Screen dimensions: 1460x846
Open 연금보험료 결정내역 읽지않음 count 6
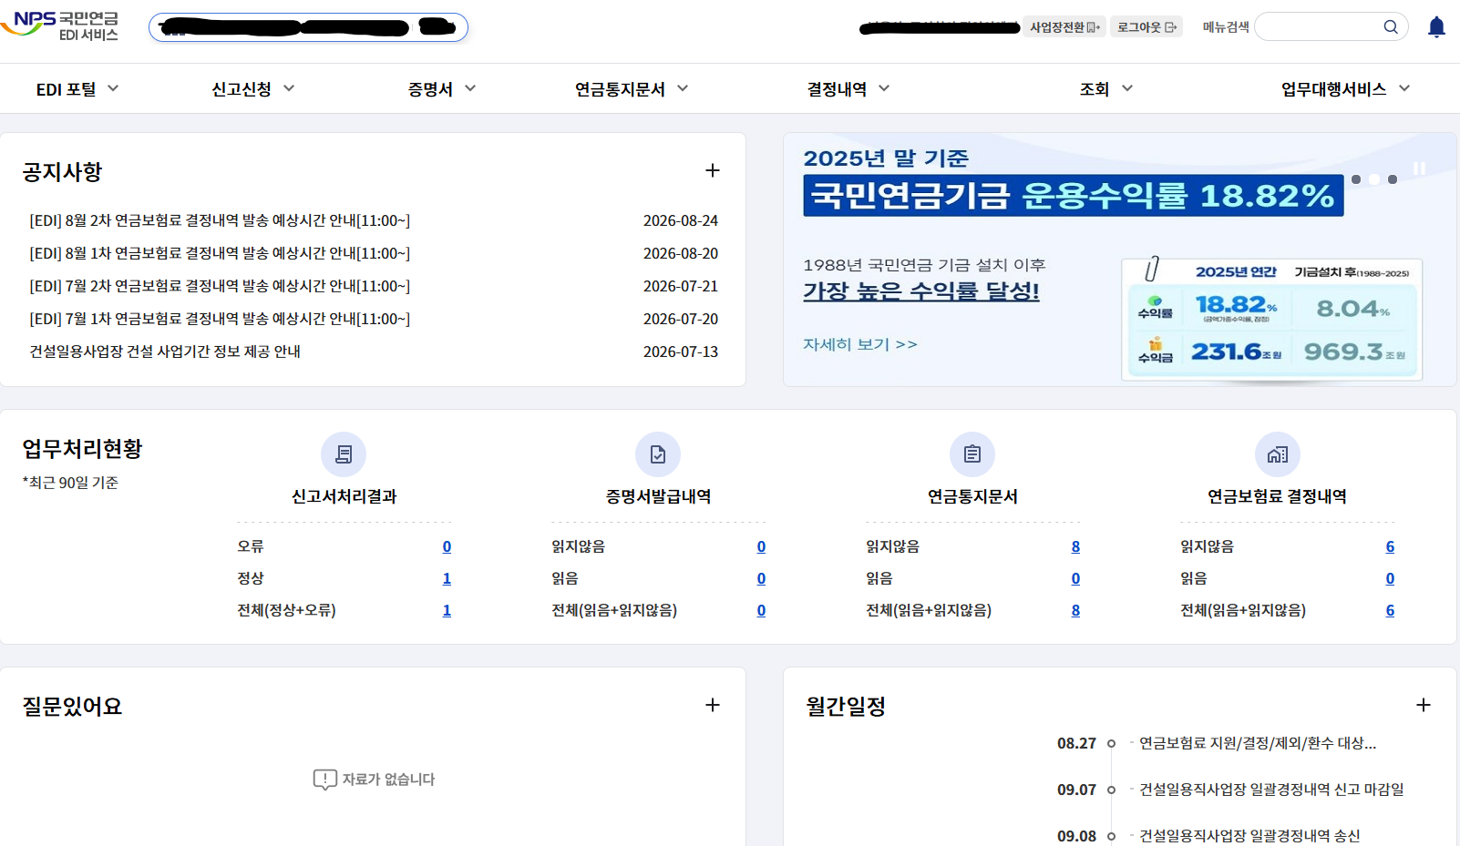click(x=1390, y=546)
